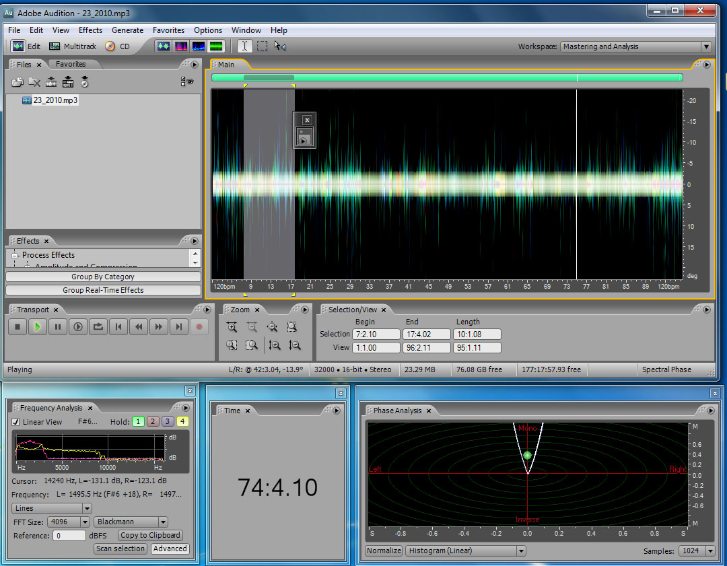Toggle Hold button 4

(182, 422)
